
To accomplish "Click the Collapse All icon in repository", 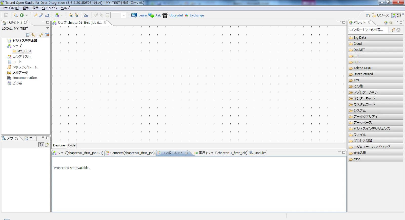I will (x=28, y=35).
